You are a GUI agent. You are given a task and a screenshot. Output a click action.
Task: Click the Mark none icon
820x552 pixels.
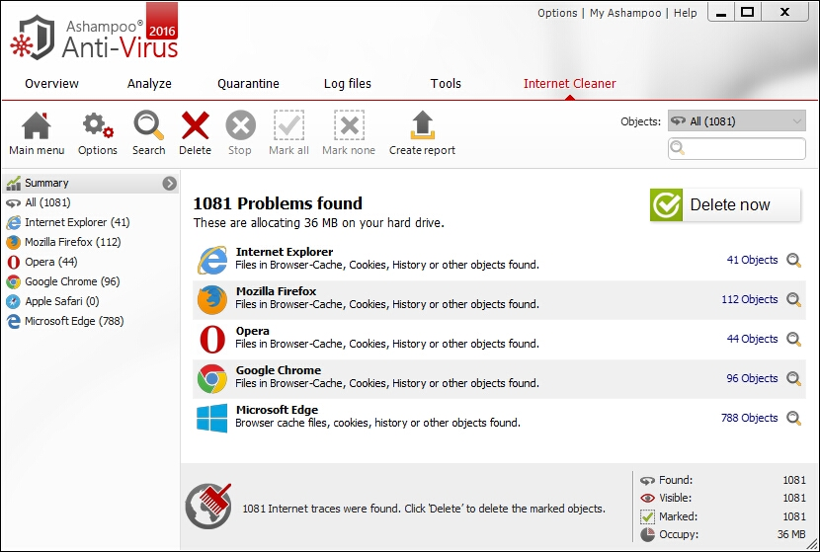[349, 125]
